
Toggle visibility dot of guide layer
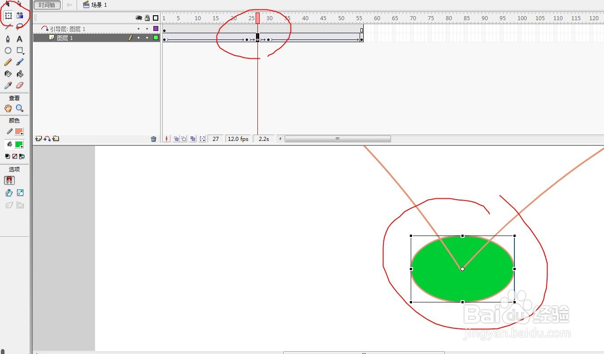[139, 29]
